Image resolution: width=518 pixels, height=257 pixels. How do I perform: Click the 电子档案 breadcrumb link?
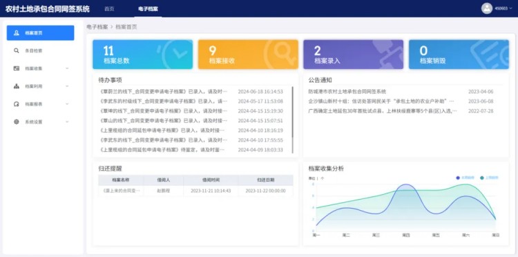click(x=97, y=27)
